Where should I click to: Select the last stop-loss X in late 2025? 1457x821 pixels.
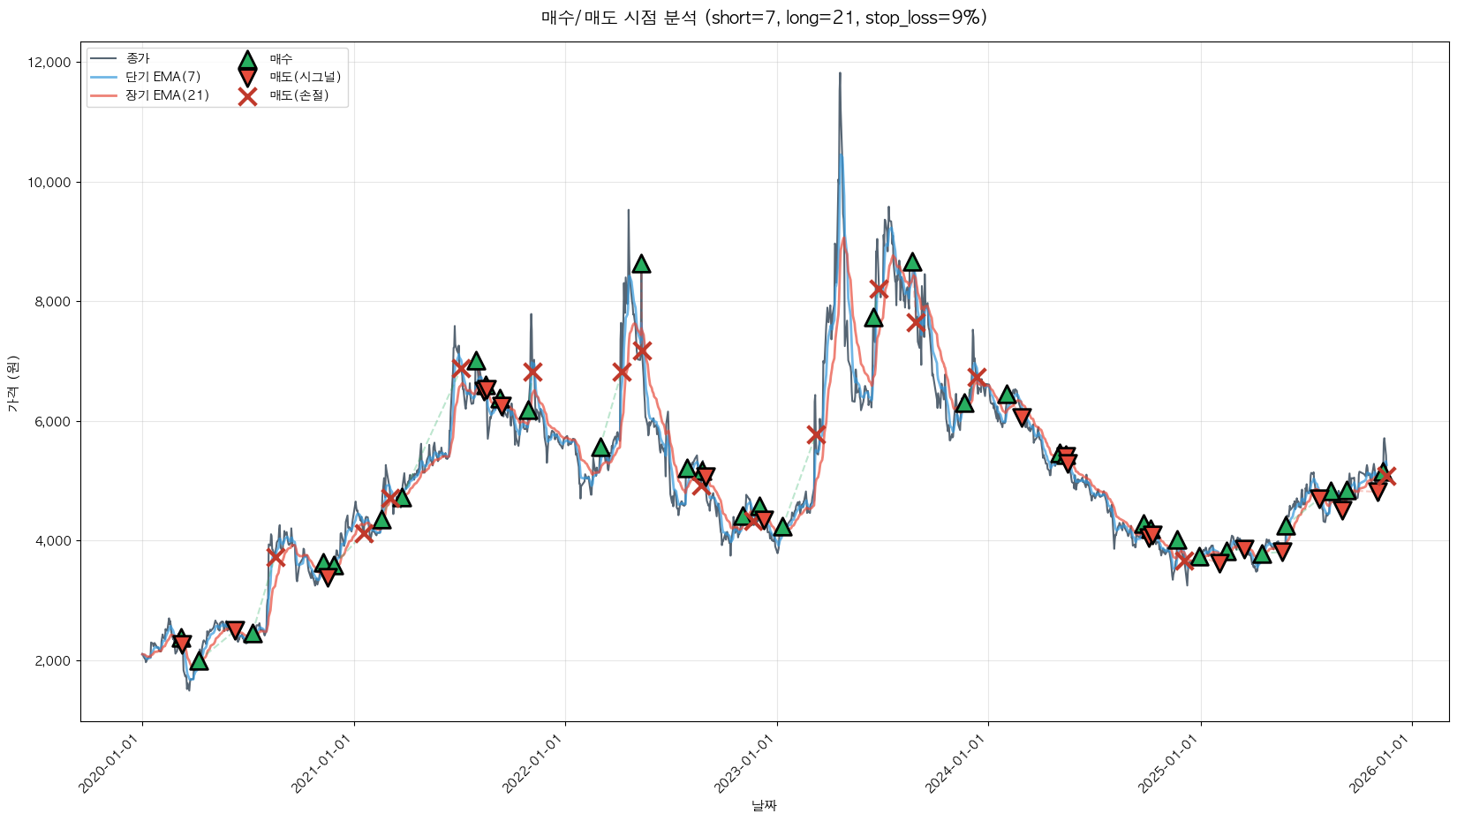click(x=1385, y=476)
